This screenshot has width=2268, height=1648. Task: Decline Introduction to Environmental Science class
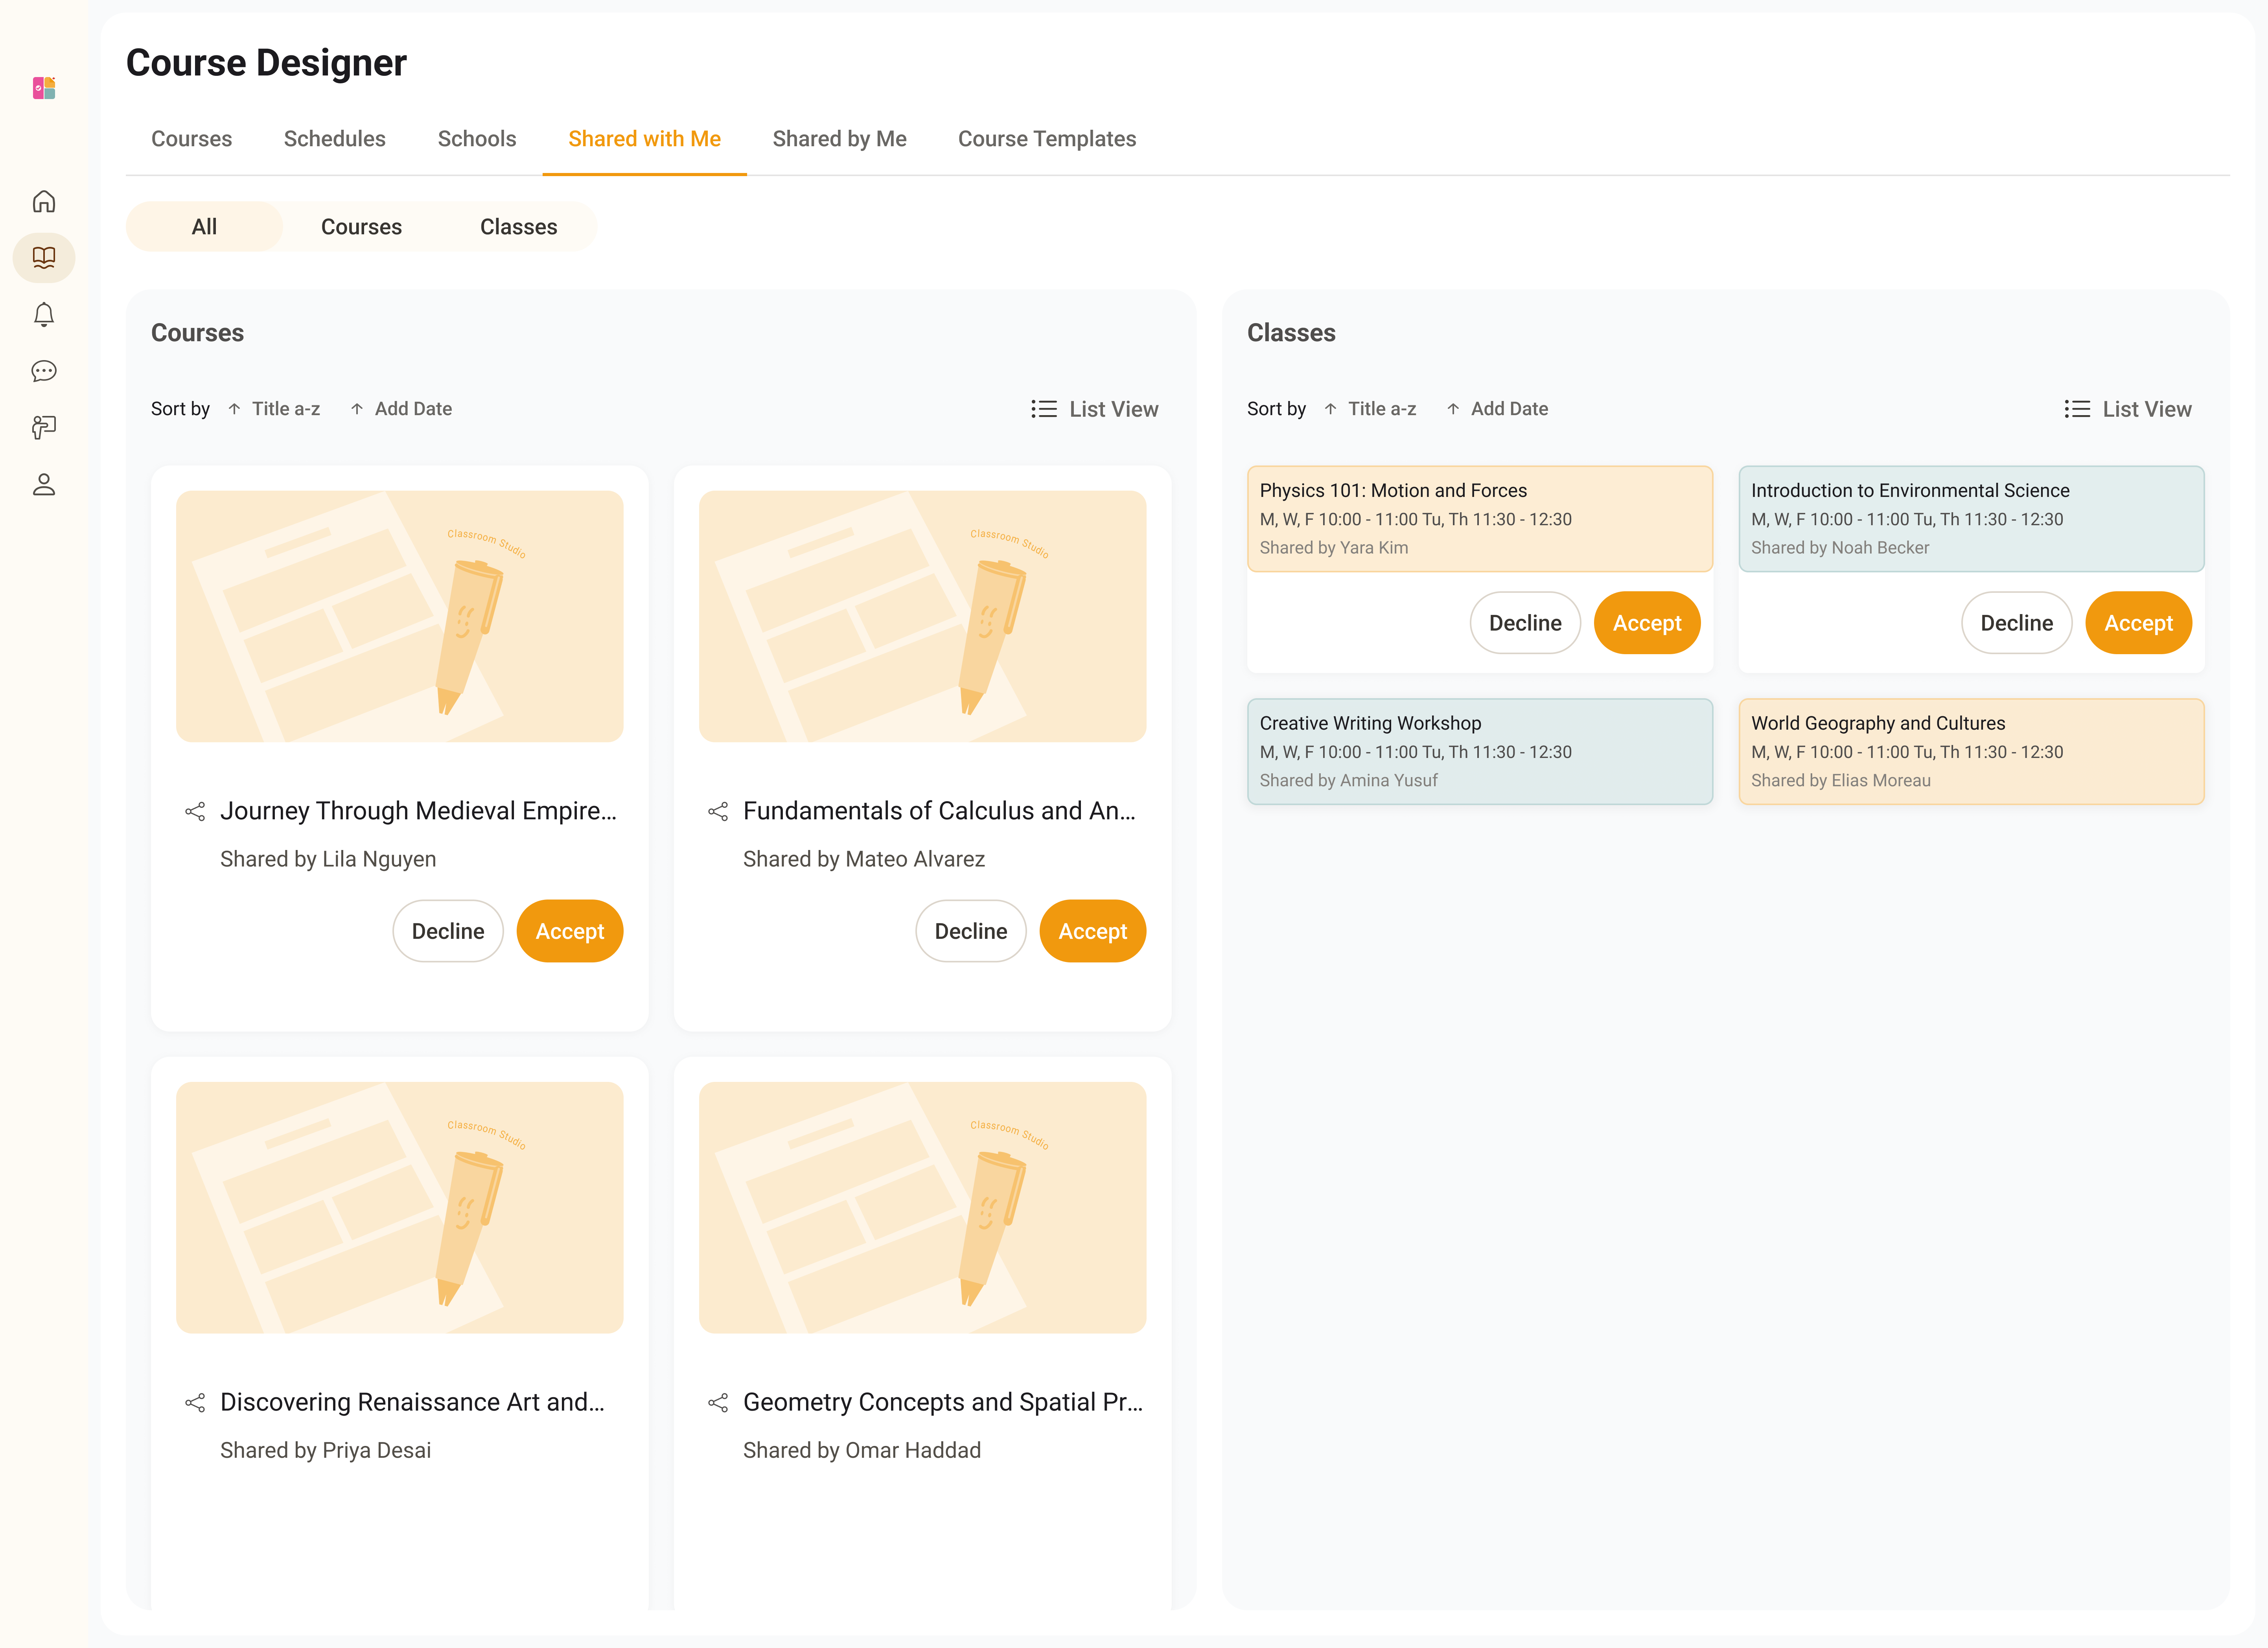coord(2017,623)
